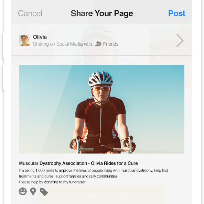
Task: Tap Olivia's profile picture
Action: [x=24, y=41]
